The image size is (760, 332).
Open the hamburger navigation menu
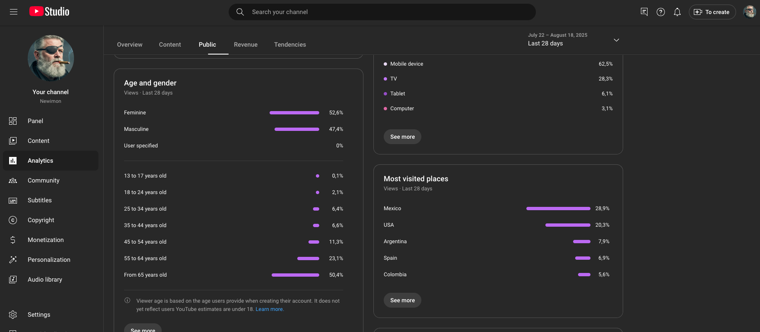(14, 12)
